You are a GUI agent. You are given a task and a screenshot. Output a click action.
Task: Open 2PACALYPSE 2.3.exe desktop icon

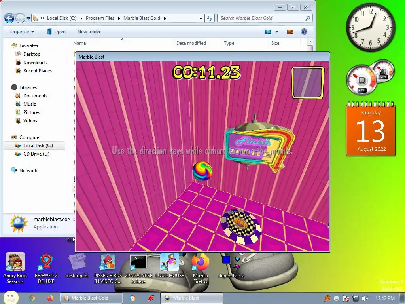coord(138,268)
